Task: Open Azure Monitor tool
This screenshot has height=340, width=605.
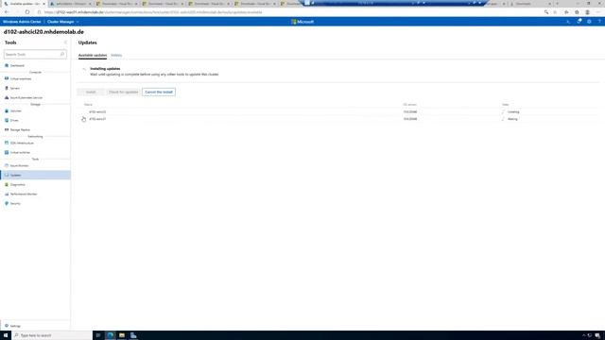Action: coord(19,166)
